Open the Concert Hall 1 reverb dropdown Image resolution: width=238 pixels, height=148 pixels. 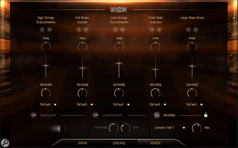point(170,128)
